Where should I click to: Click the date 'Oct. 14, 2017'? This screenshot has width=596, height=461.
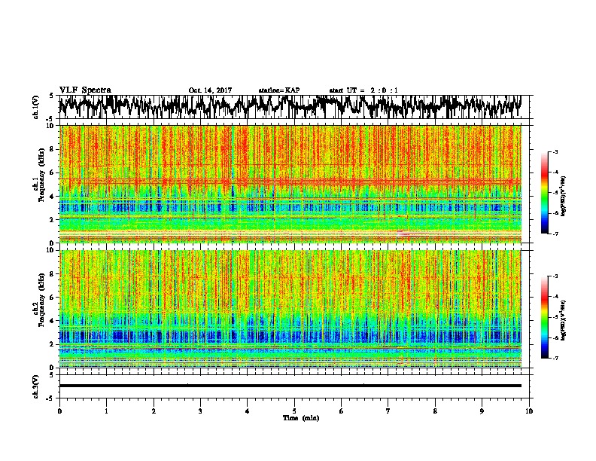[210, 90]
